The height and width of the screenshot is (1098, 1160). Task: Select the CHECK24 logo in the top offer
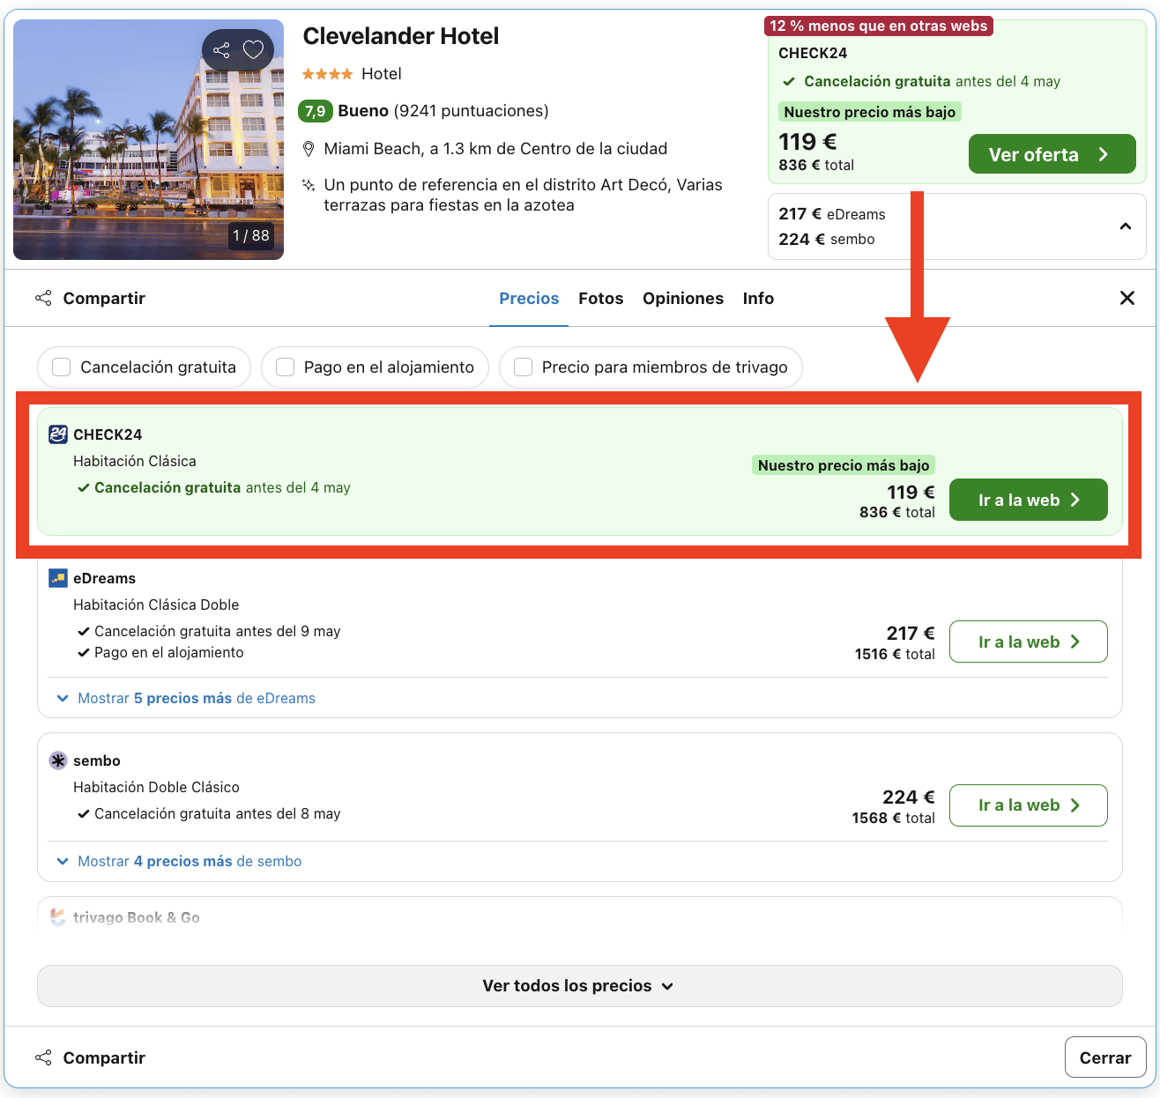[x=56, y=434]
